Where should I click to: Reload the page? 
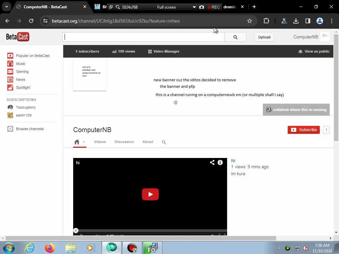(31, 21)
